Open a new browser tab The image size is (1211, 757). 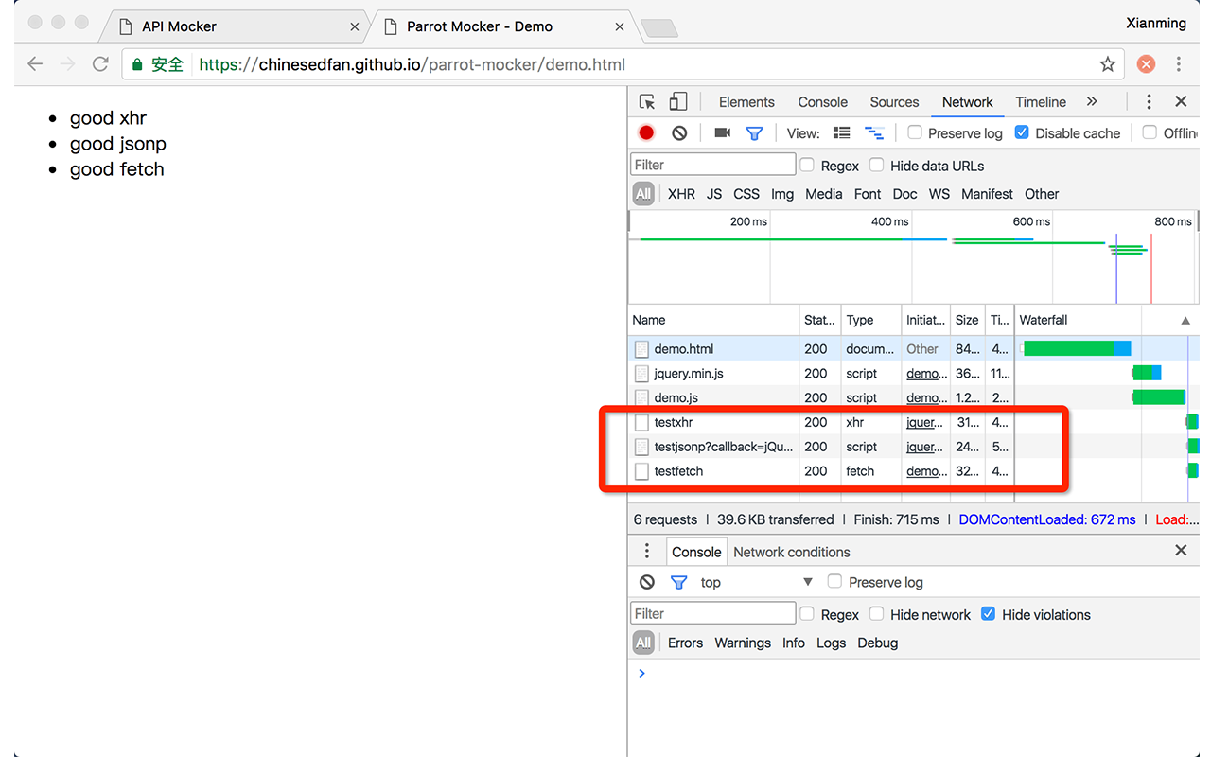tap(659, 28)
